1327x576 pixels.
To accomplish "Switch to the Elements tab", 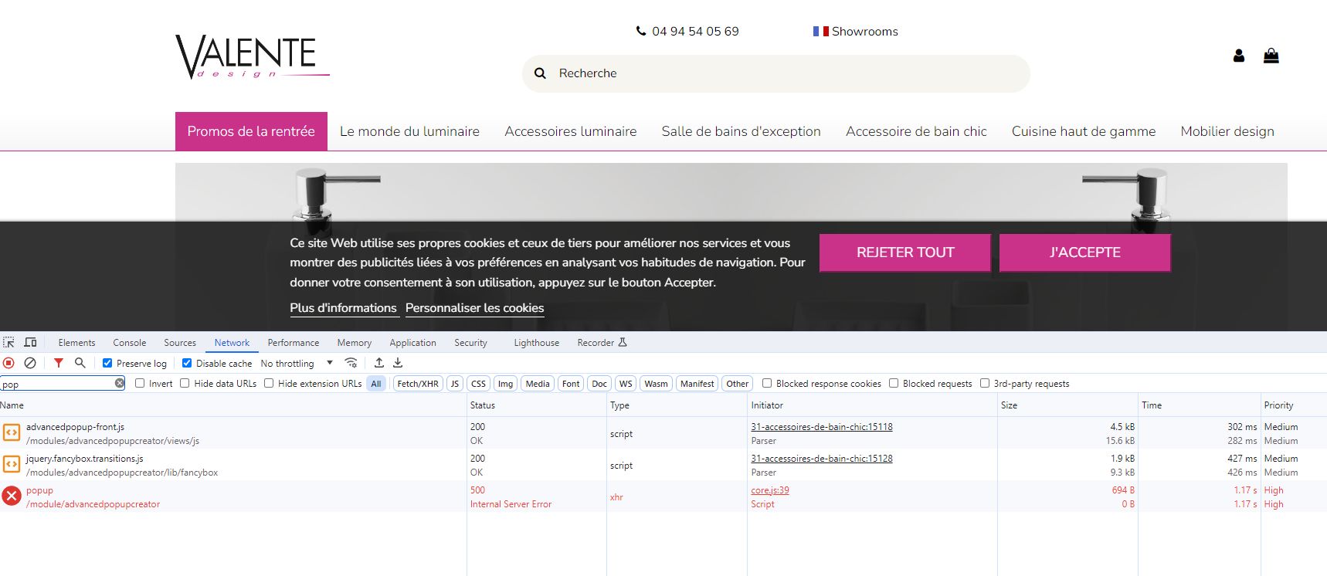I will pos(76,343).
